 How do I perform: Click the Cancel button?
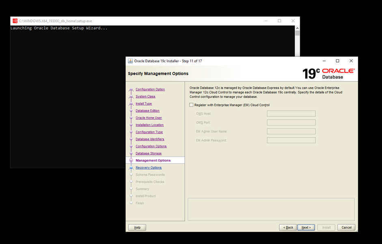(x=346, y=227)
